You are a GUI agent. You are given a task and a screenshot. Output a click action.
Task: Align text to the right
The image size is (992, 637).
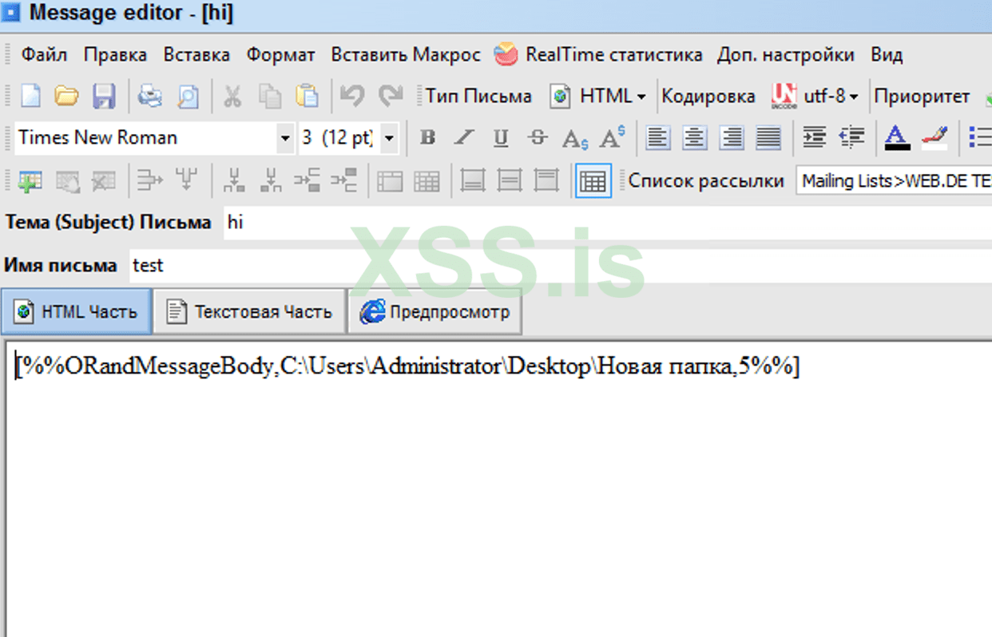click(732, 137)
